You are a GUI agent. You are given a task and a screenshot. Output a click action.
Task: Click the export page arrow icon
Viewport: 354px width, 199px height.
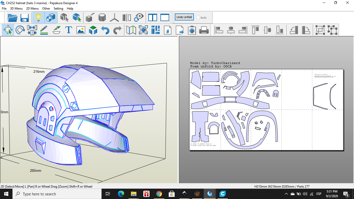click(x=180, y=30)
